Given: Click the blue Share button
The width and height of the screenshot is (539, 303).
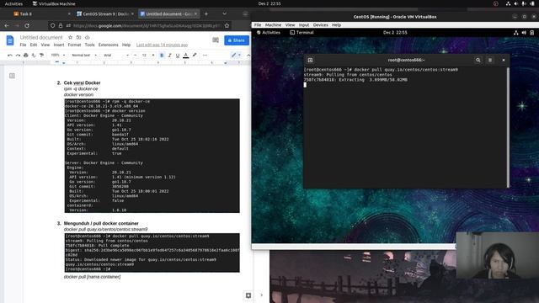Looking at the screenshot, I should pyautogui.click(x=237, y=40).
